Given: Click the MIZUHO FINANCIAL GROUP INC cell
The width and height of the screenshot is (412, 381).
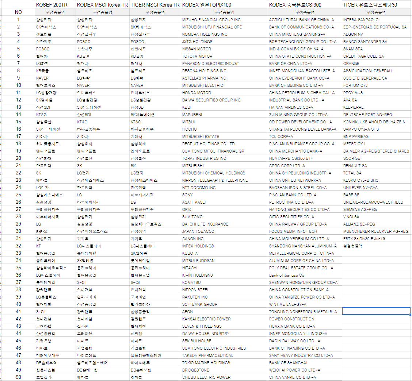Looking at the screenshot, I should pos(224,19).
